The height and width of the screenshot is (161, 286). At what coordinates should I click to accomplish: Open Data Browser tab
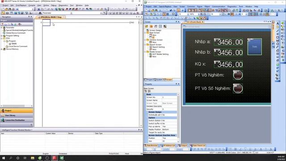point(151,146)
